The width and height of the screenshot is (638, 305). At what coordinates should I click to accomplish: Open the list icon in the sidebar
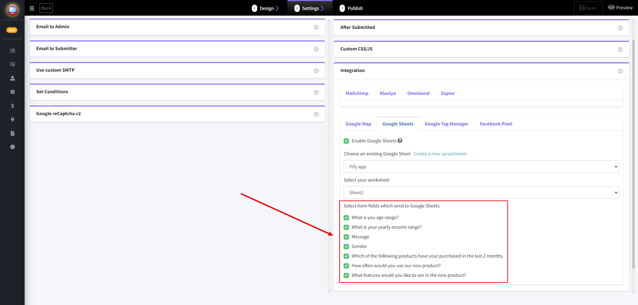click(x=13, y=51)
